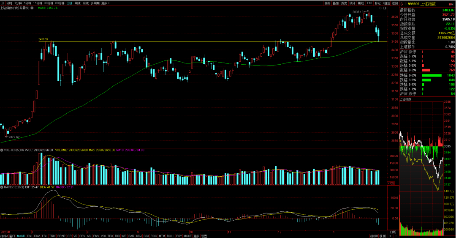Click the 标记 mark button
Image resolution: width=456 pixels, height=238 pixels.
point(378,3)
